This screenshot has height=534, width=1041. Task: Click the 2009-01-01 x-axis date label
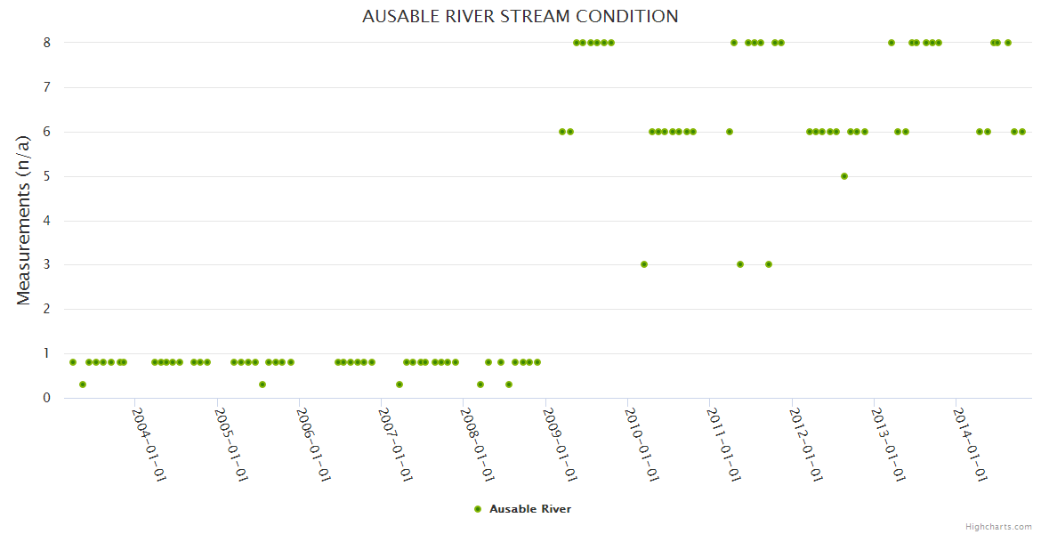click(x=560, y=443)
